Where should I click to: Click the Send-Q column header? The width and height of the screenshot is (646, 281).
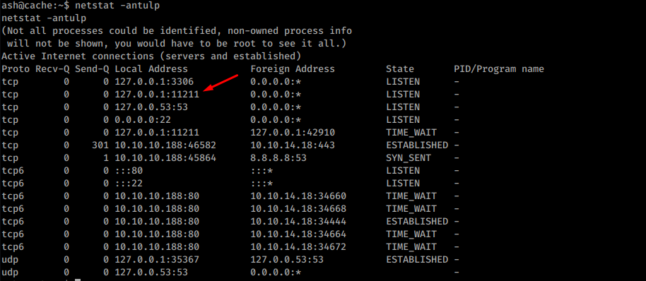(x=92, y=69)
